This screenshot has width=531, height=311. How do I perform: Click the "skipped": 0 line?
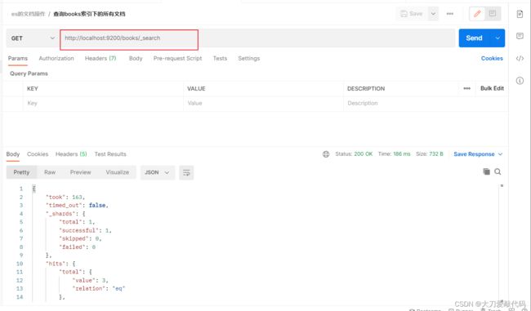80,238
